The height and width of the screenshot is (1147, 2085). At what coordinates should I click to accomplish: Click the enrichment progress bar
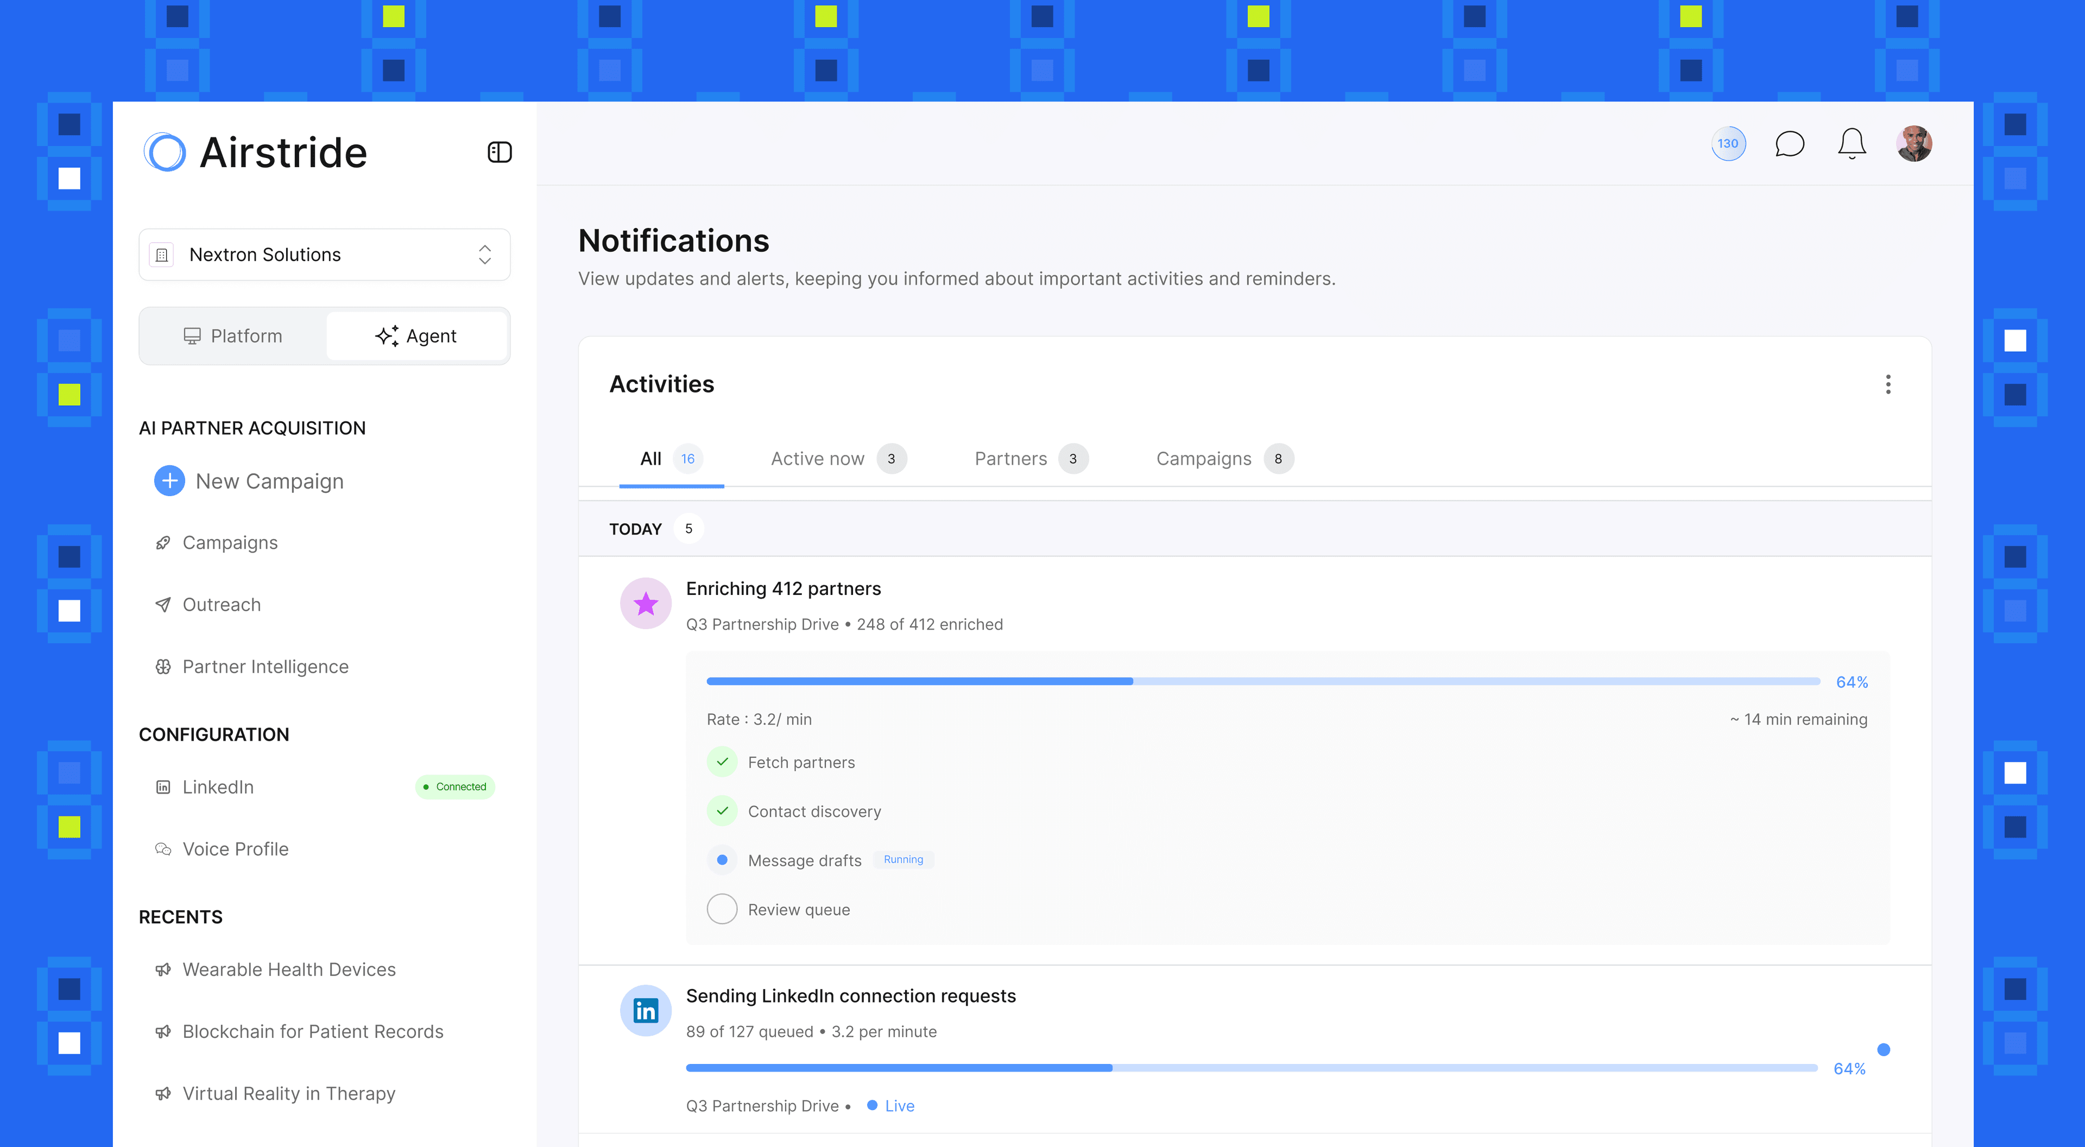click(x=1263, y=682)
